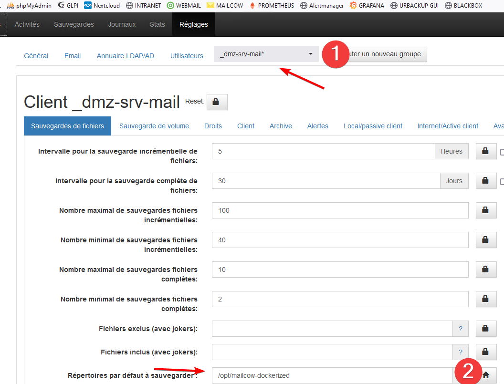This screenshot has width=504, height=384.
Task: Click home icon for default backup directories
Action: 486,375
